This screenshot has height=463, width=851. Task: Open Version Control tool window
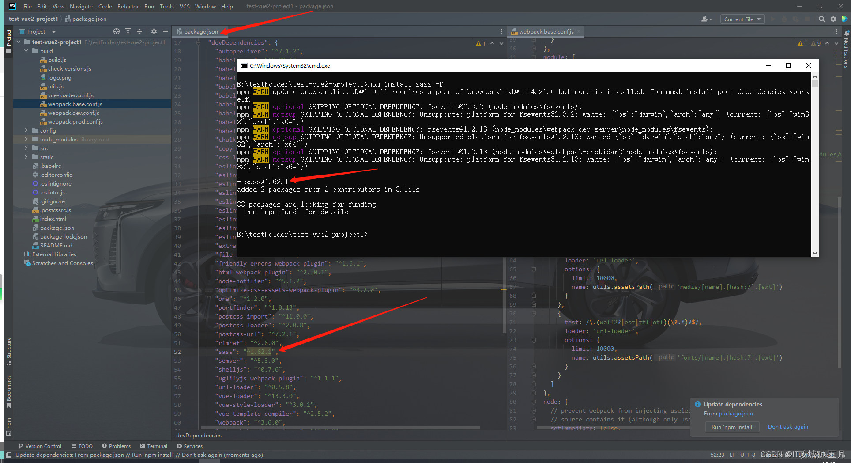[x=40, y=446]
